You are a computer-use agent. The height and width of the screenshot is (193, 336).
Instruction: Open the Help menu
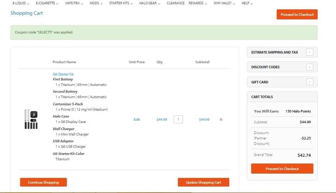coord(247,3)
